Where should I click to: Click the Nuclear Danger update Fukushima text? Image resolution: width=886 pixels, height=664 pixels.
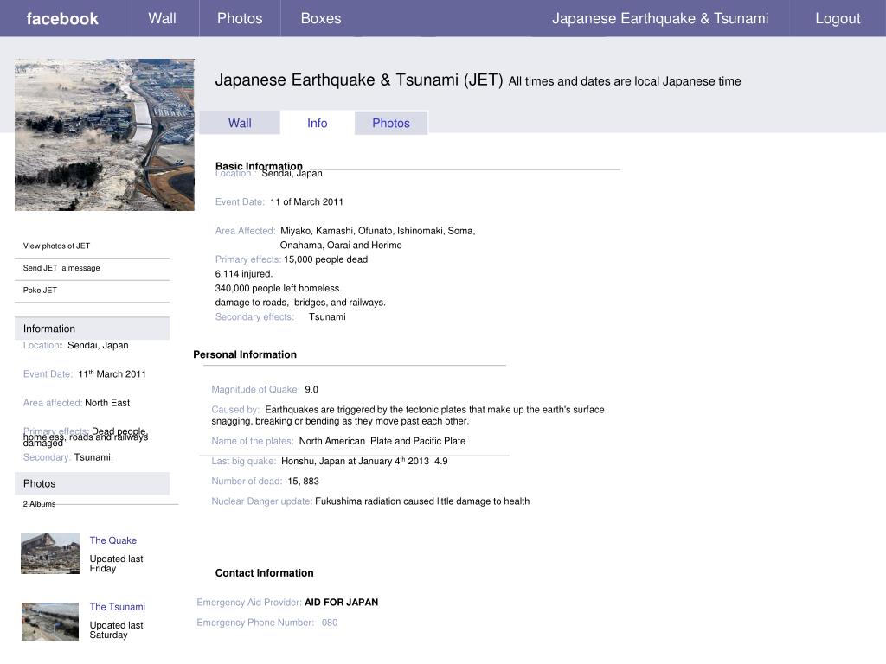(x=422, y=501)
